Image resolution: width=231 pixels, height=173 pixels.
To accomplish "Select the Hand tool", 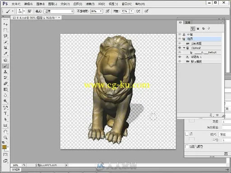I will coord(5,132).
